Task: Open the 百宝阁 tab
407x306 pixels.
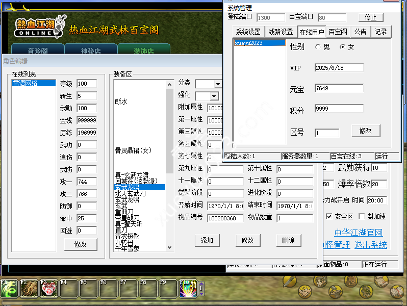Action: point(338,32)
